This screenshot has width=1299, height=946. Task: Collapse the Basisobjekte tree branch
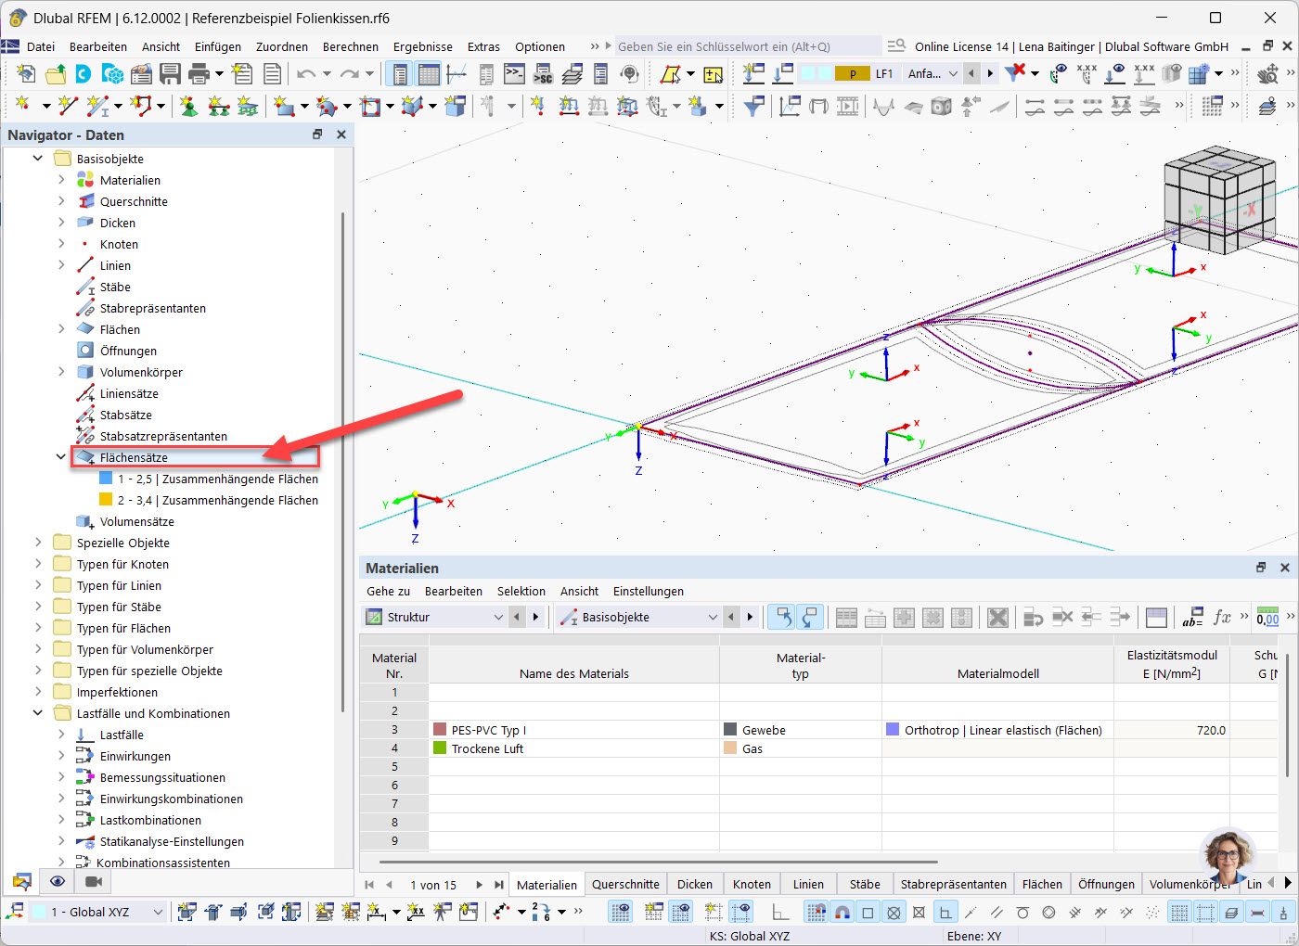37,158
